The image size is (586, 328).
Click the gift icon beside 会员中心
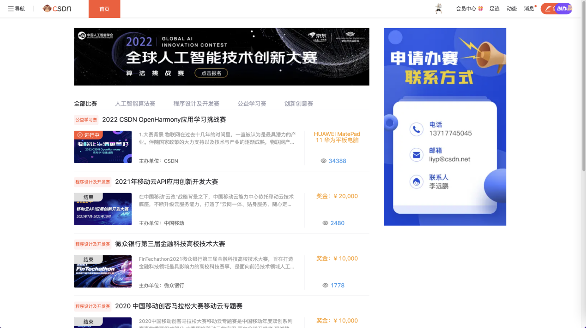coord(480,8)
